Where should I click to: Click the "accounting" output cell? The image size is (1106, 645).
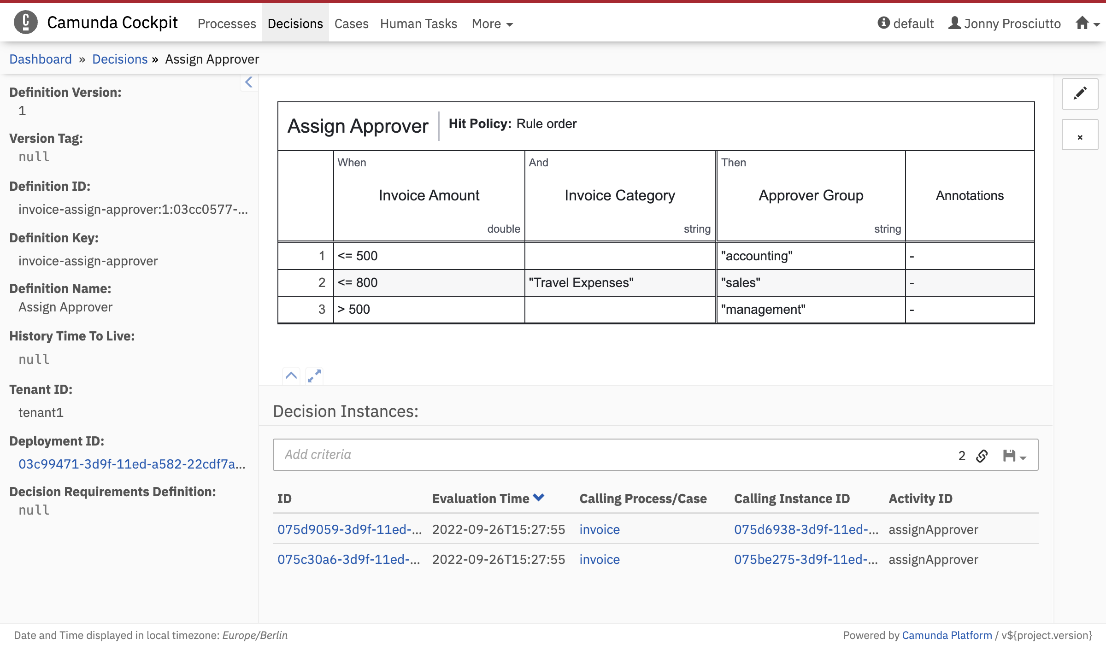pos(811,256)
